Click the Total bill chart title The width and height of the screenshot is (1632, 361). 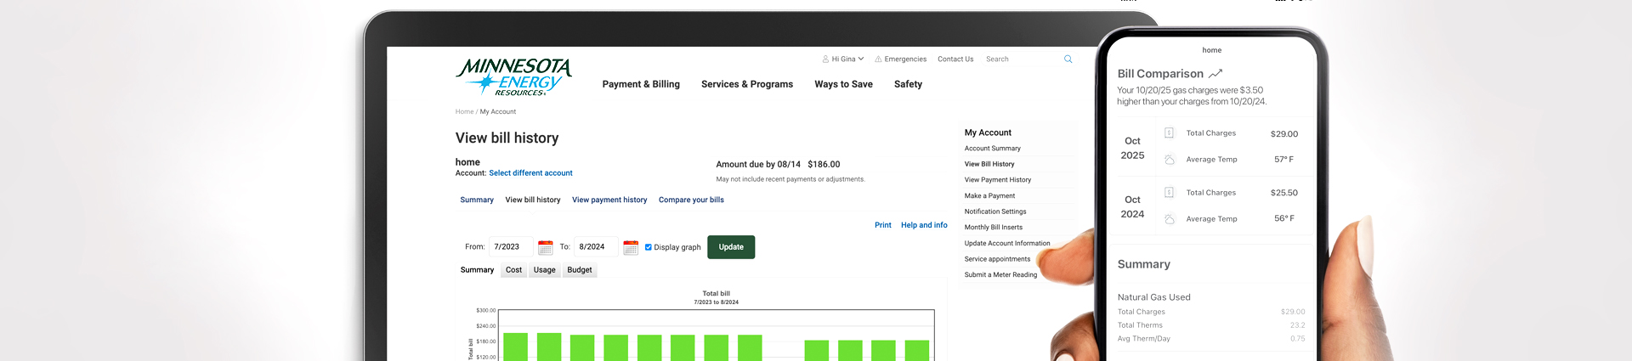pyautogui.click(x=716, y=294)
